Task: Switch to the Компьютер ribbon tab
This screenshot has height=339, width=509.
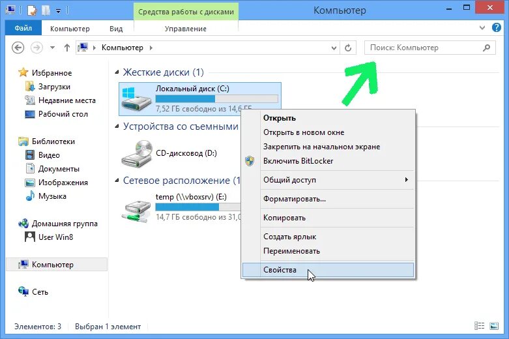Action: (70, 29)
